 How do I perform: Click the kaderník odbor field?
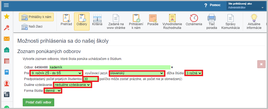click(x=110, y=67)
